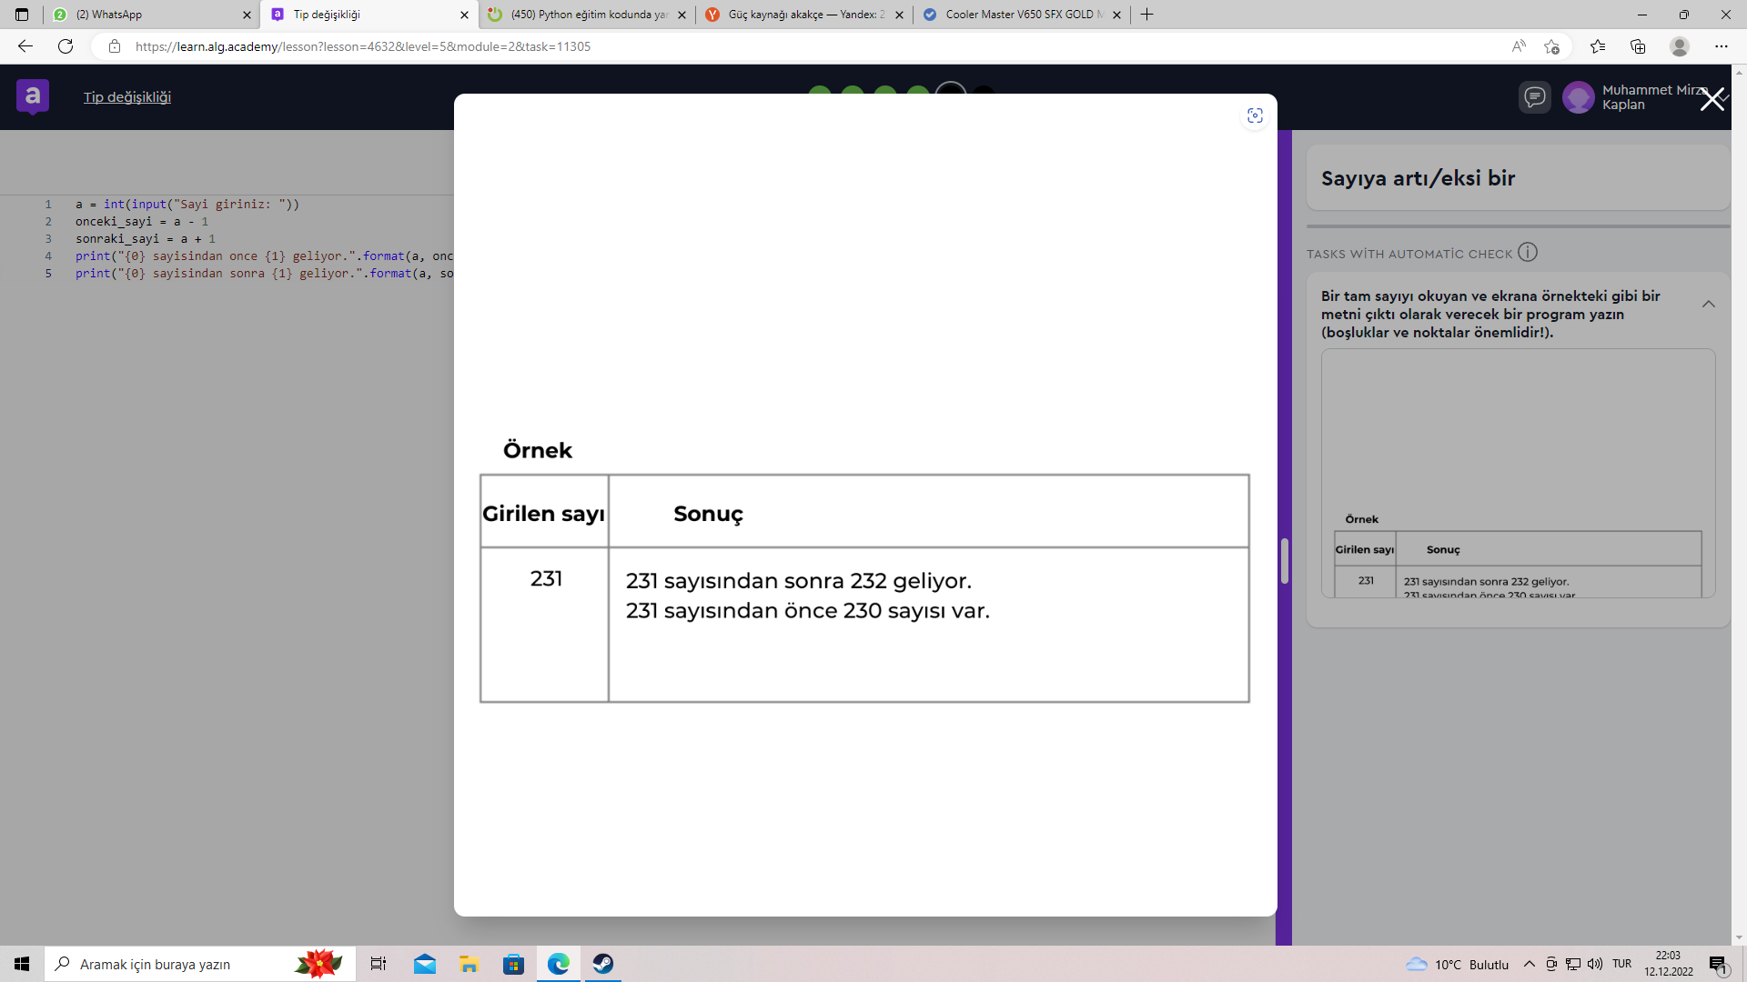Viewport: 1747px width, 982px height.
Task: Switch to the WhatsApp browser tab
Action: [146, 15]
